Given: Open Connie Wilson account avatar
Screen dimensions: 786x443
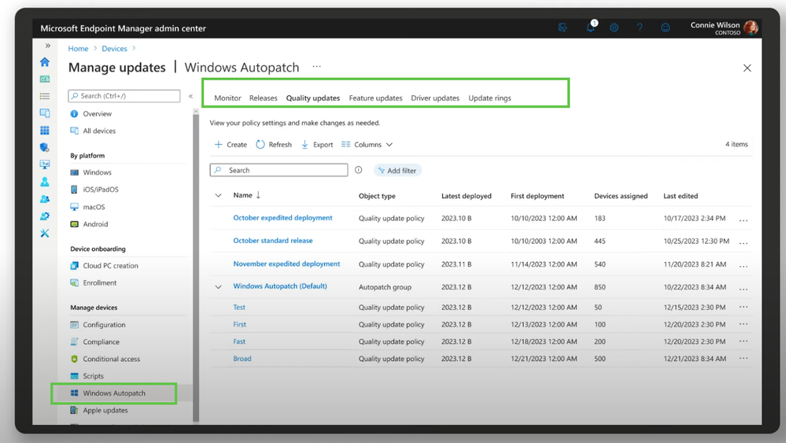Looking at the screenshot, I should [x=751, y=28].
